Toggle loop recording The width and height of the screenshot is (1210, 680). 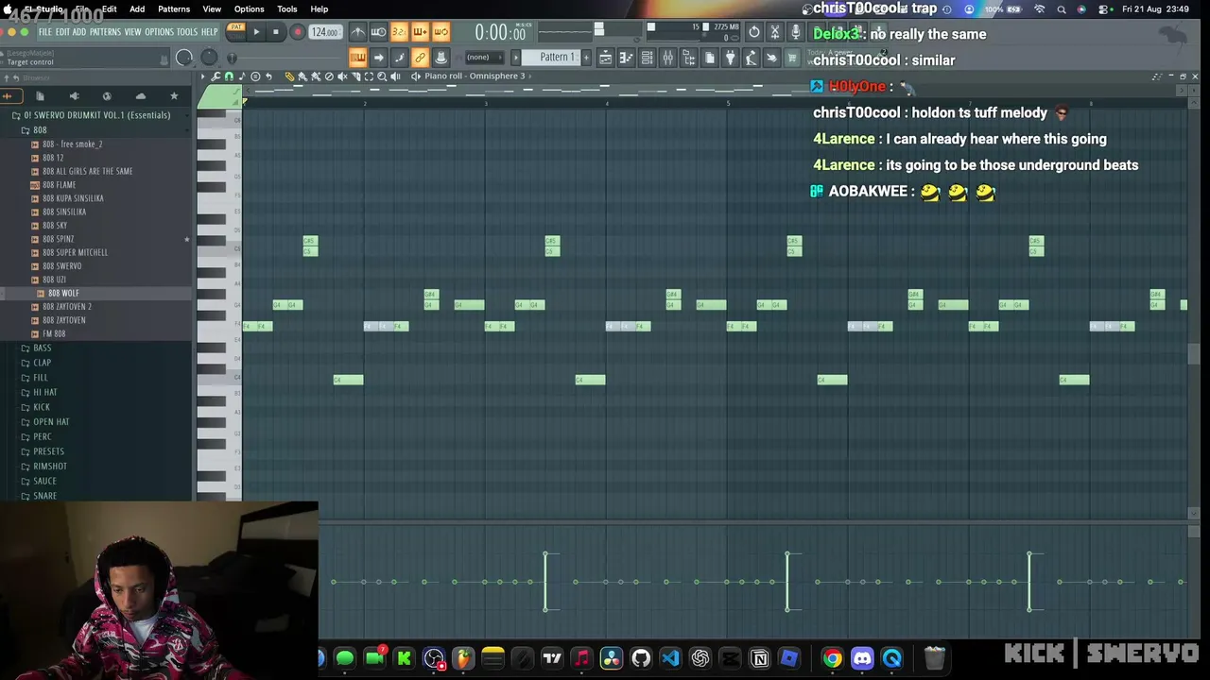(x=441, y=32)
